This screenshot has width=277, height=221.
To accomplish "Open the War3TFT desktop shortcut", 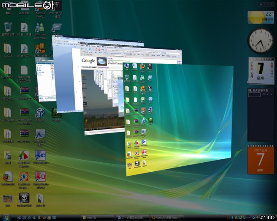I will point(57,9).
